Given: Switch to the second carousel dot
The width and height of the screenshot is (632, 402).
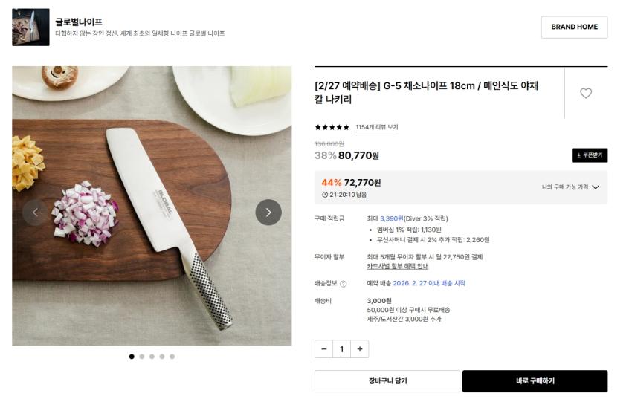Looking at the screenshot, I should pyautogui.click(x=142, y=357).
